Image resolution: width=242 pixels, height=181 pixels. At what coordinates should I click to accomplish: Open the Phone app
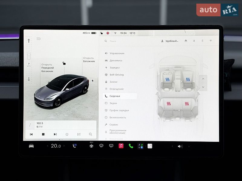click(131, 146)
